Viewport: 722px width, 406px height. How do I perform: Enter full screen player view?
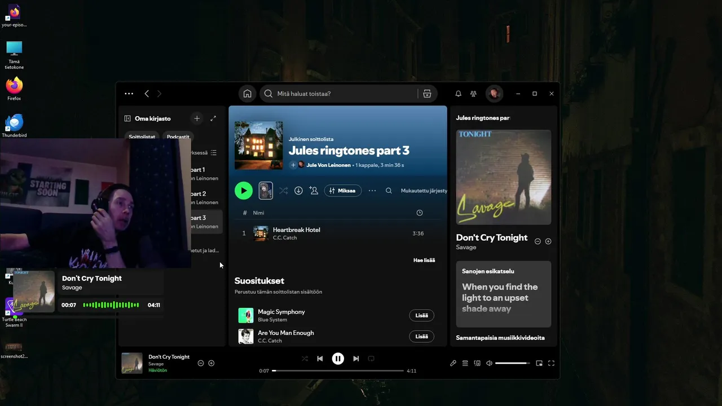pos(551,363)
